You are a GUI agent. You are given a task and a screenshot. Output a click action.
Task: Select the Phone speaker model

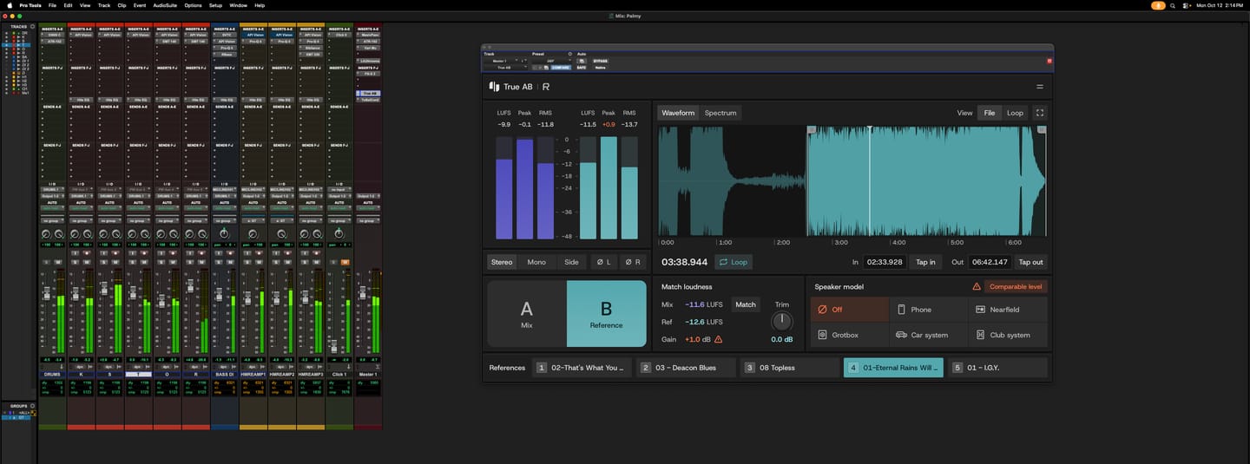928,310
